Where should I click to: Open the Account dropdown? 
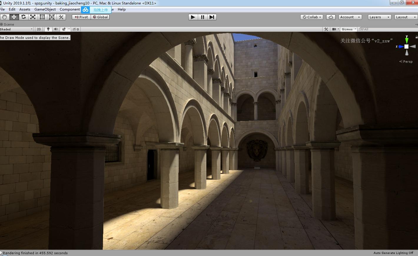350,17
